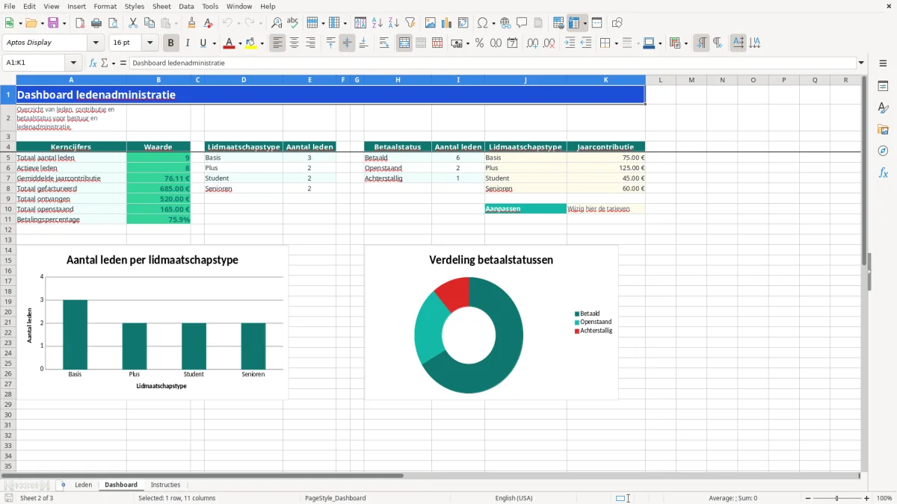This screenshot has height=504, width=897.
Task: Click the zoom in plus button
Action: (x=867, y=498)
